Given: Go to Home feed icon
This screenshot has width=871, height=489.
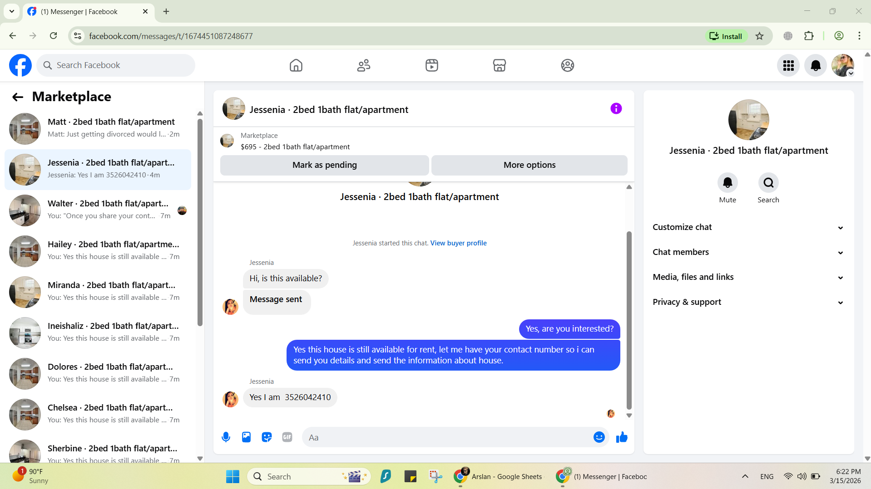Looking at the screenshot, I should pyautogui.click(x=296, y=65).
